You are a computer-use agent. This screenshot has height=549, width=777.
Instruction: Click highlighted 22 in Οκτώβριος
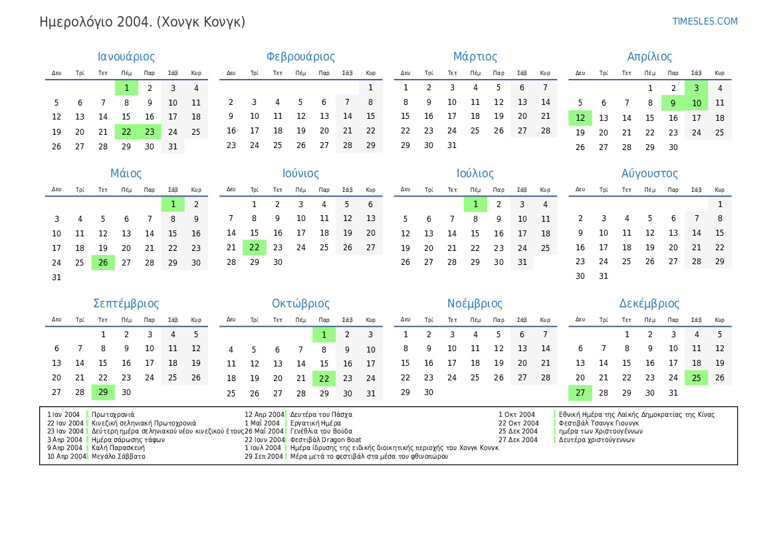point(324,378)
